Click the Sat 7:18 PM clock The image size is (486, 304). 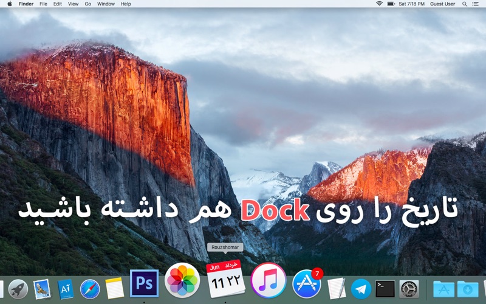click(x=412, y=4)
